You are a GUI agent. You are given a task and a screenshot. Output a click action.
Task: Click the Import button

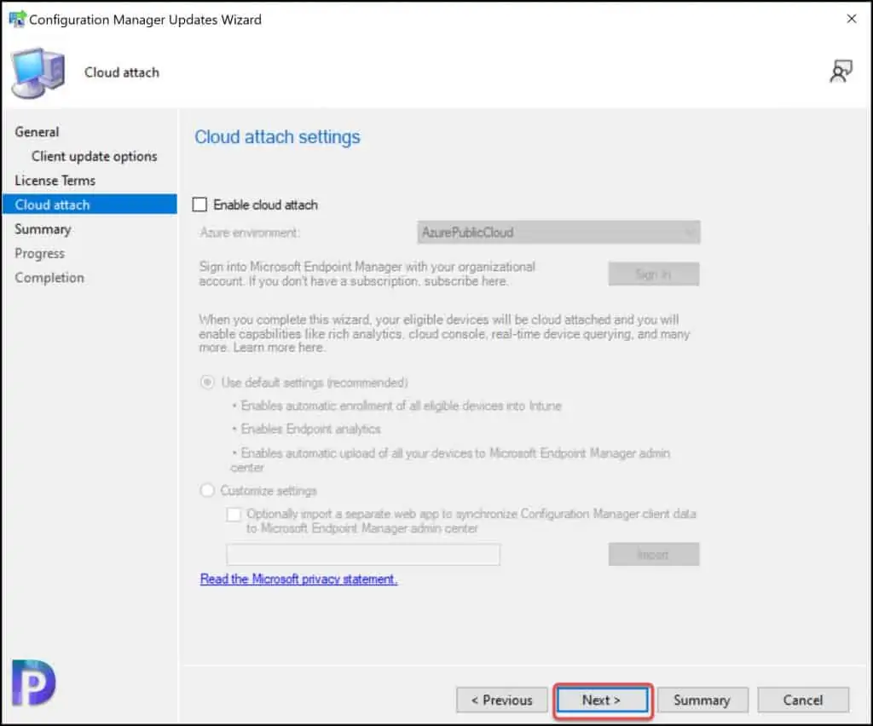(654, 554)
